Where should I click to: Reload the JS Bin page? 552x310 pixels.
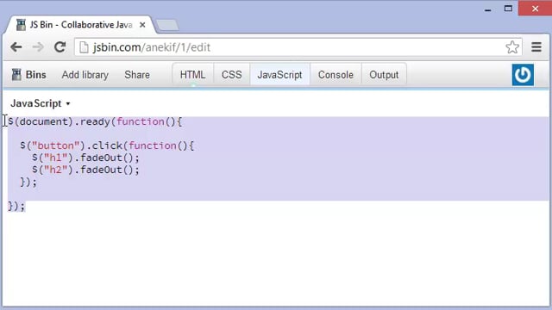(60, 46)
